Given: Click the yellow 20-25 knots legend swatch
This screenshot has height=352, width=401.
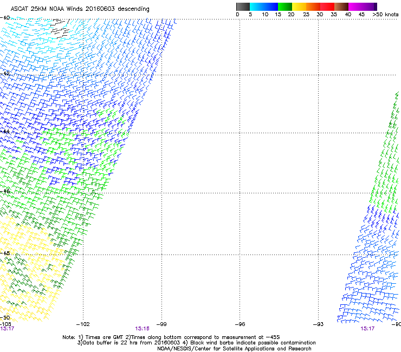Looking at the screenshot, I should coord(299,6).
